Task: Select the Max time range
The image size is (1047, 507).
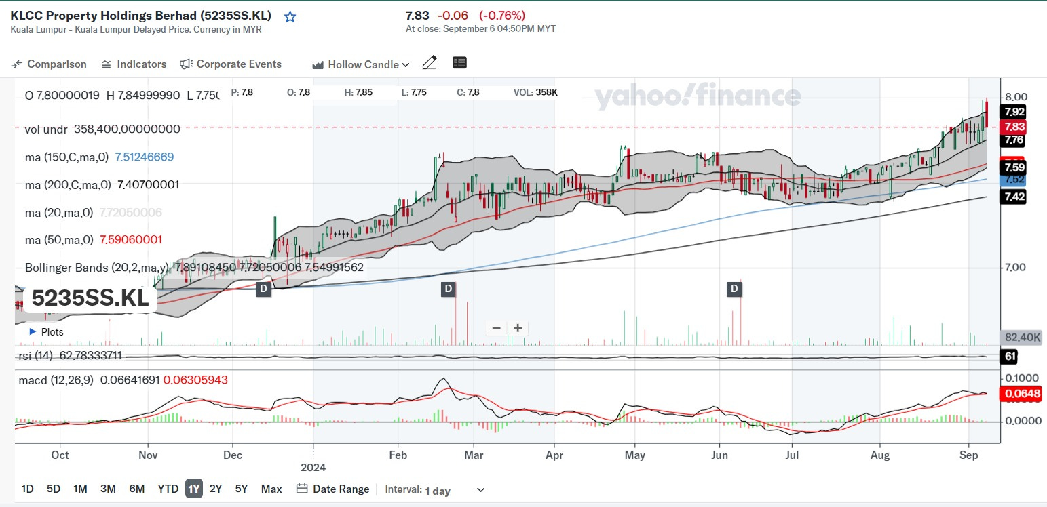Action: coord(271,489)
